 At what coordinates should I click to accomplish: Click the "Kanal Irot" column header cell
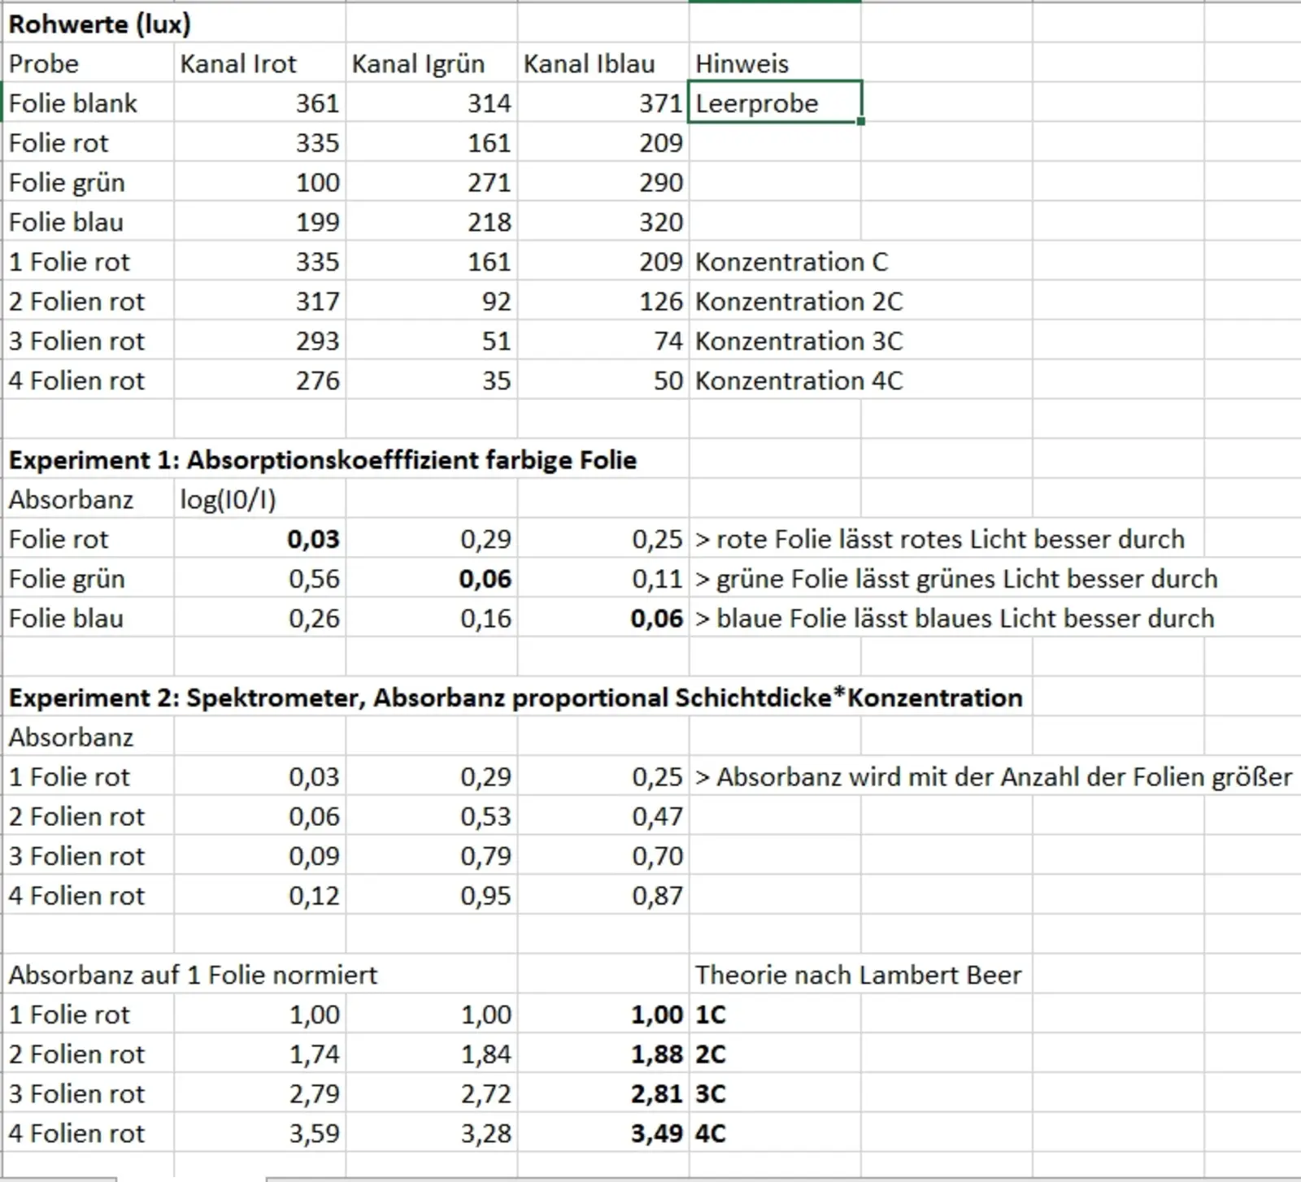[238, 63]
